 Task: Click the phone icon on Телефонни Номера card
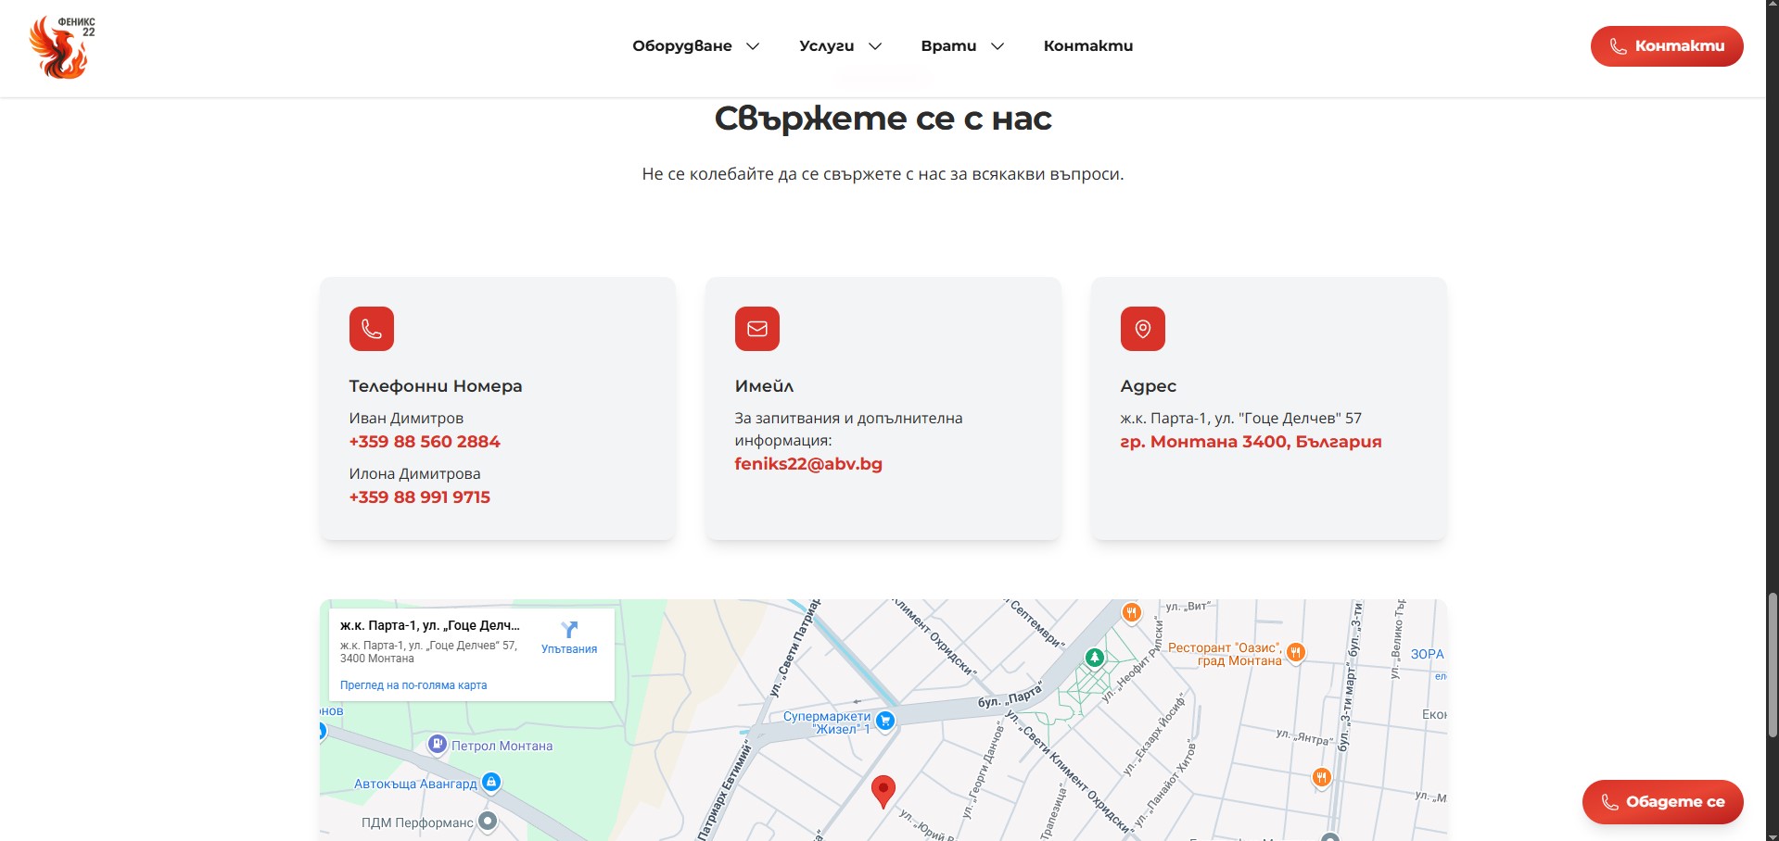click(x=371, y=328)
